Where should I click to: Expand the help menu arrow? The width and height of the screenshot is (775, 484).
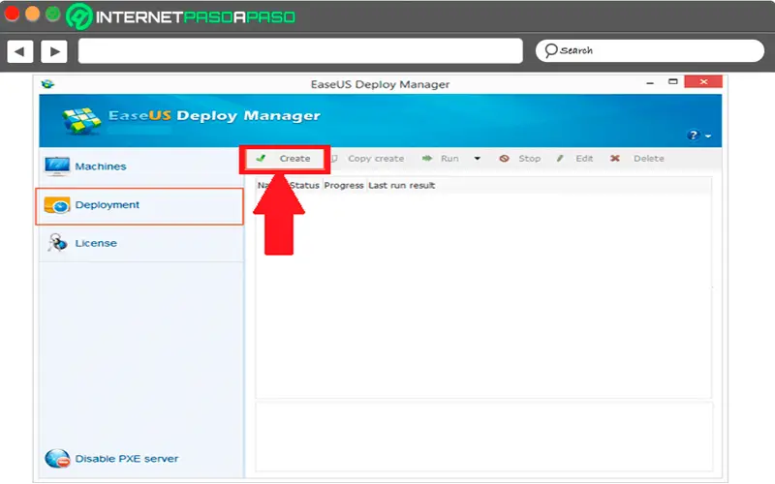(x=708, y=136)
